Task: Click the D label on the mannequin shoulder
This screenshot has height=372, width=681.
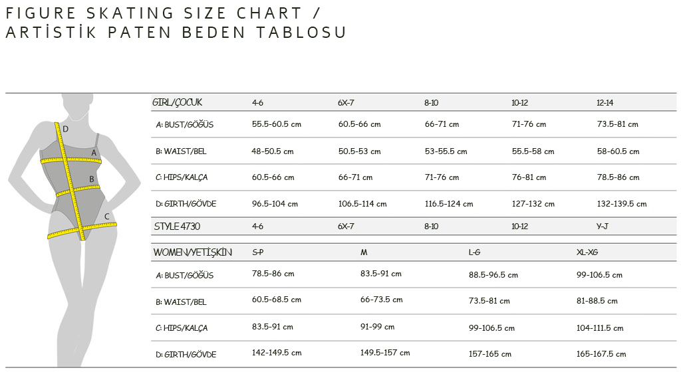Action: 66,129
